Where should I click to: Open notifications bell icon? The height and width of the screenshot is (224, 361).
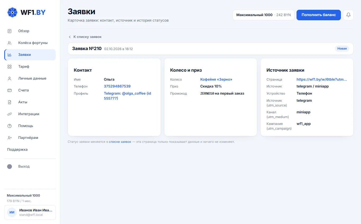pos(348,15)
